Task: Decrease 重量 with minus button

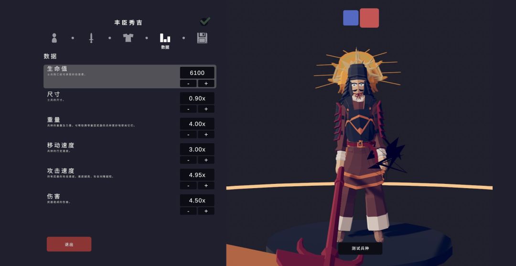Action: pyautogui.click(x=188, y=135)
